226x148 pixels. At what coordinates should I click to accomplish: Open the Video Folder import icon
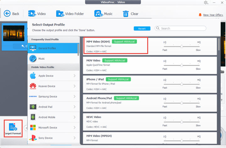(60, 14)
